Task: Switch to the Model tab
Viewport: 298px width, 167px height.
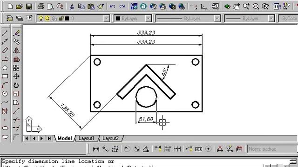Action: pyautogui.click(x=65, y=138)
